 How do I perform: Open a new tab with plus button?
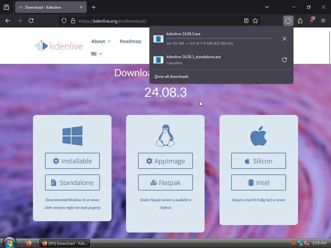click(93, 7)
